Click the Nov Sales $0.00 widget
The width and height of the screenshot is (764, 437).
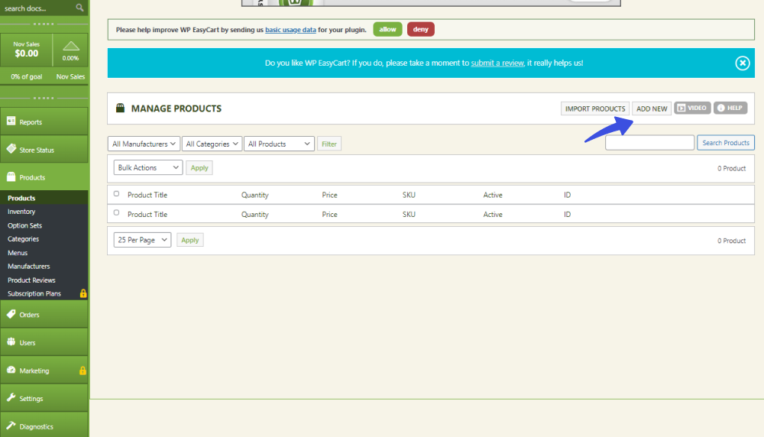point(26,50)
